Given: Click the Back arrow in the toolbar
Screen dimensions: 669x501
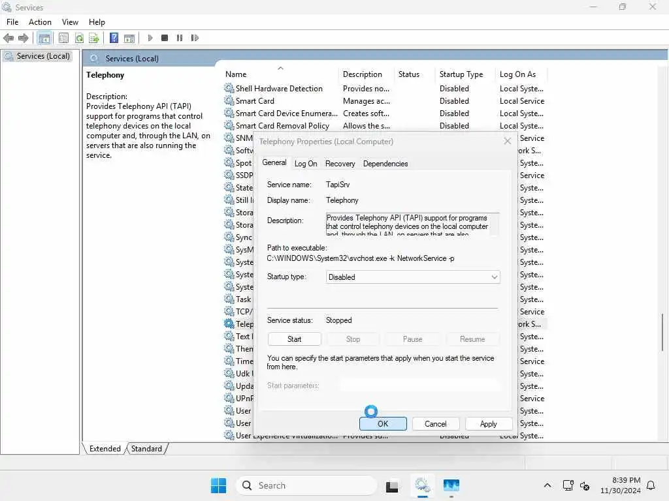Looking at the screenshot, I should point(8,38).
